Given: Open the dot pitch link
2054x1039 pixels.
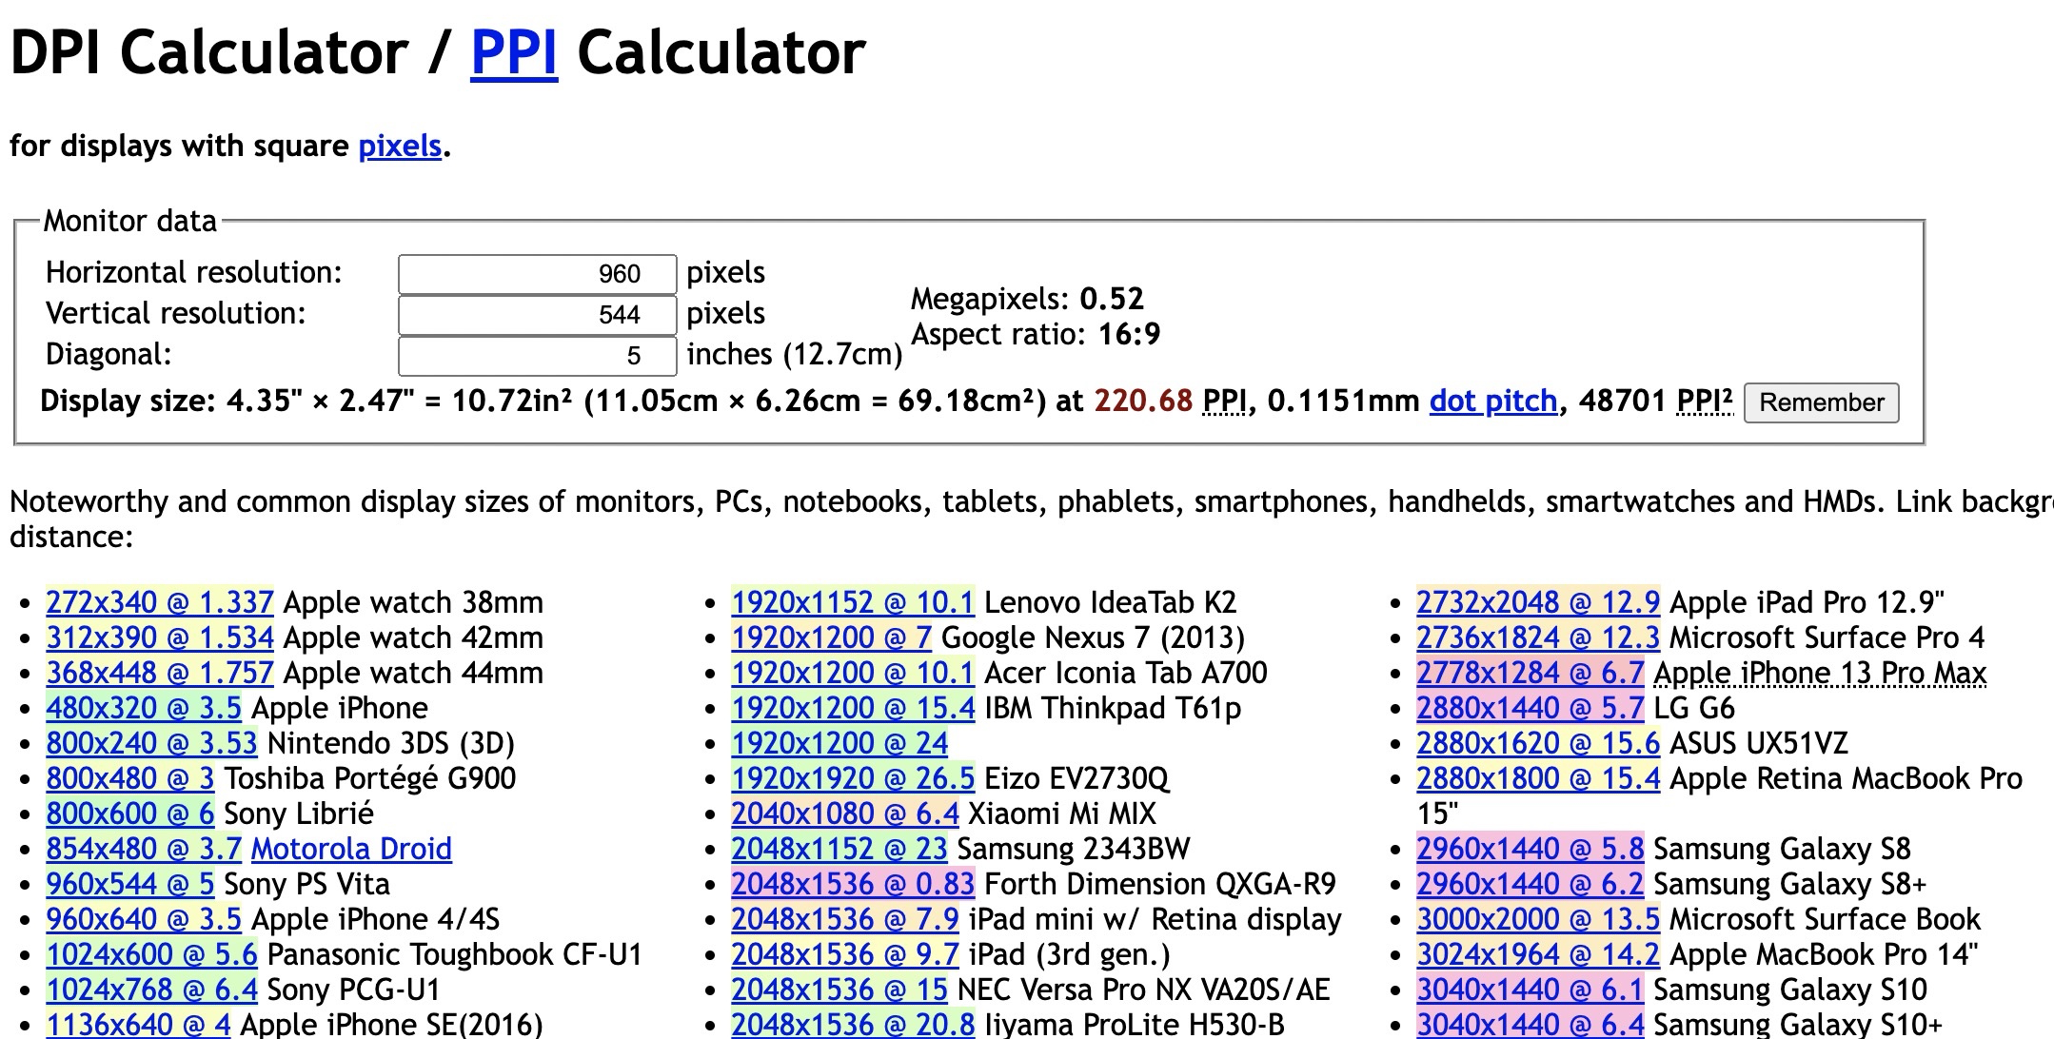Looking at the screenshot, I should click(x=1492, y=402).
